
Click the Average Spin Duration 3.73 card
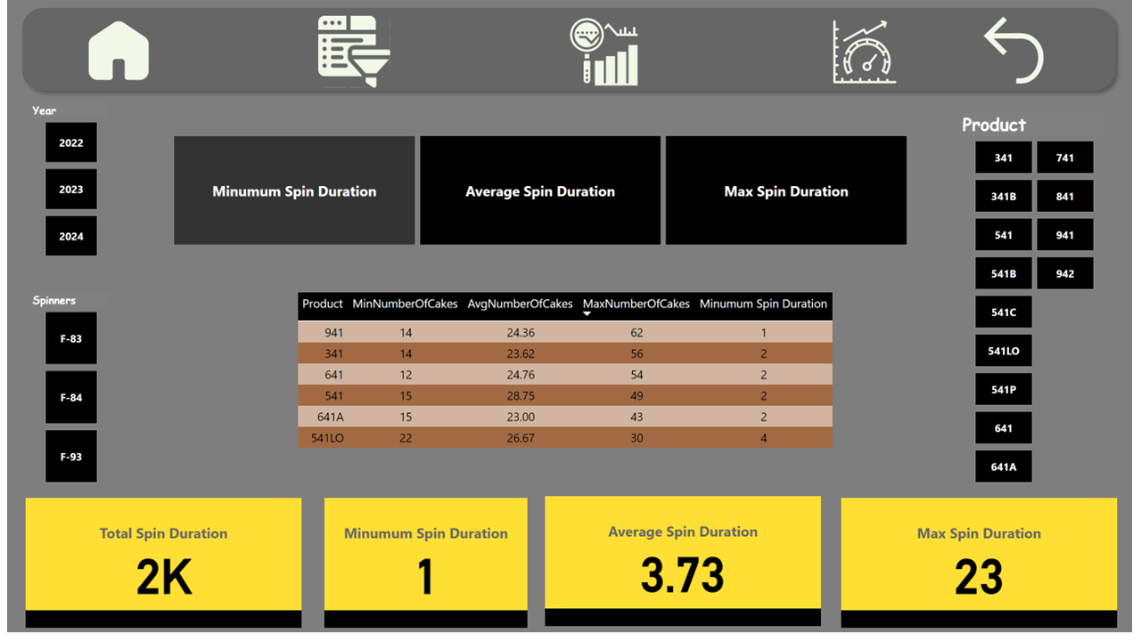coord(683,556)
